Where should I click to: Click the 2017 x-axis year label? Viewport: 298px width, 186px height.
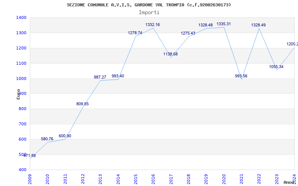coord(171,179)
